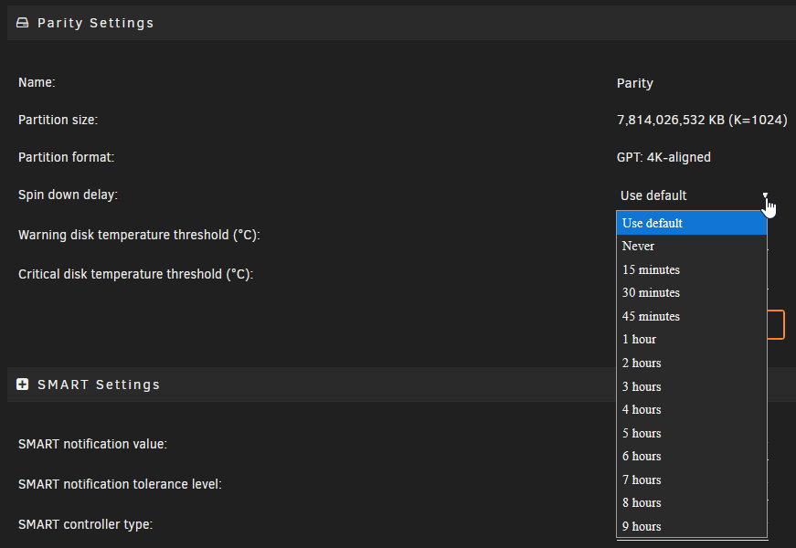Pick '4 hours' from the list

tap(692, 409)
